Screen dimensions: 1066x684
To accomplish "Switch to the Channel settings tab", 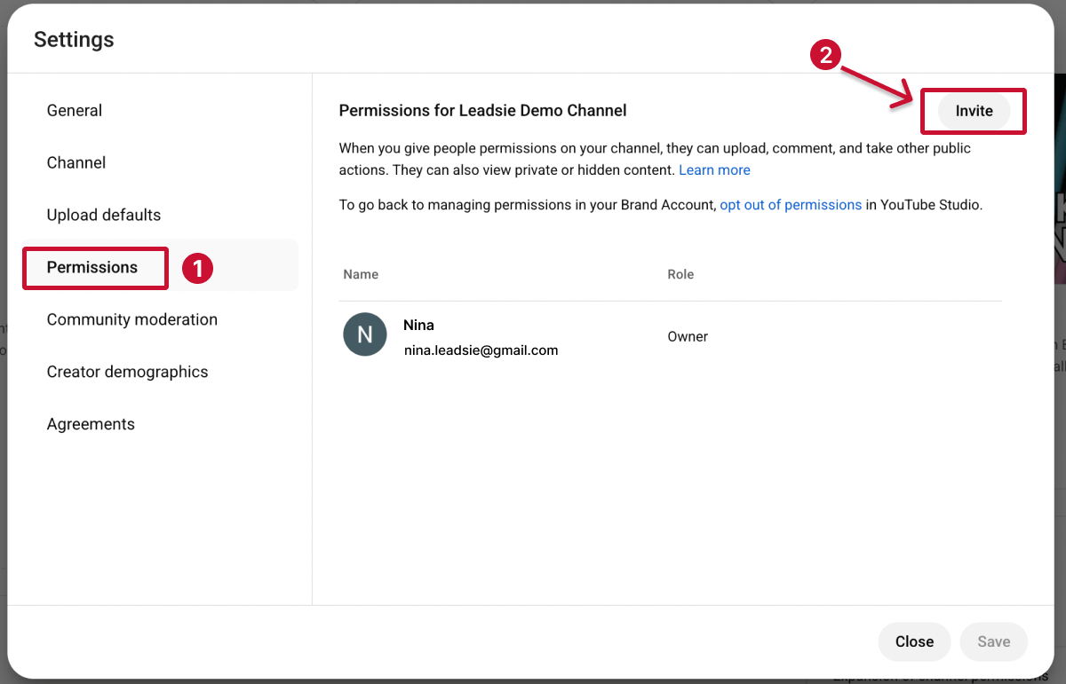I will [76, 163].
